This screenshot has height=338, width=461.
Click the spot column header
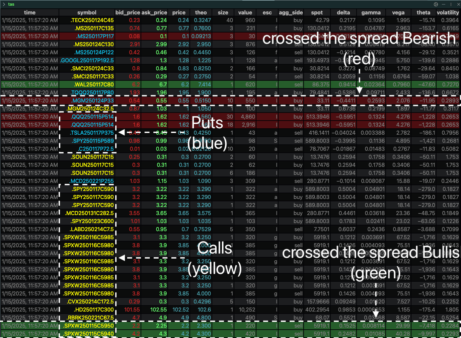317,12
